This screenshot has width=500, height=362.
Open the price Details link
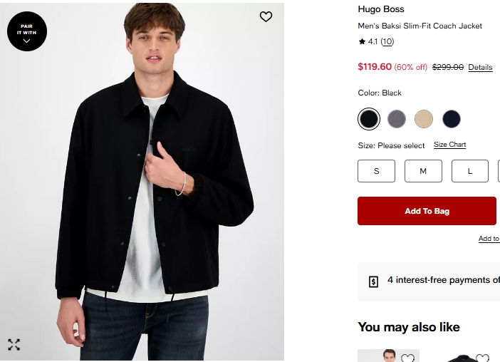480,68
